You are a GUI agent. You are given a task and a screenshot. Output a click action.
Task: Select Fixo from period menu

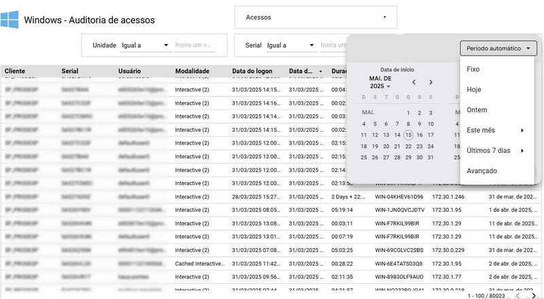[x=473, y=69]
